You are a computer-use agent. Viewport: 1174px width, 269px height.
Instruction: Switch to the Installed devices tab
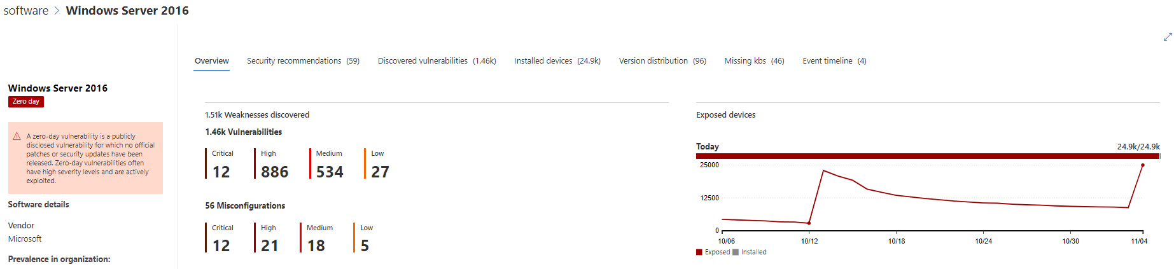[557, 61]
